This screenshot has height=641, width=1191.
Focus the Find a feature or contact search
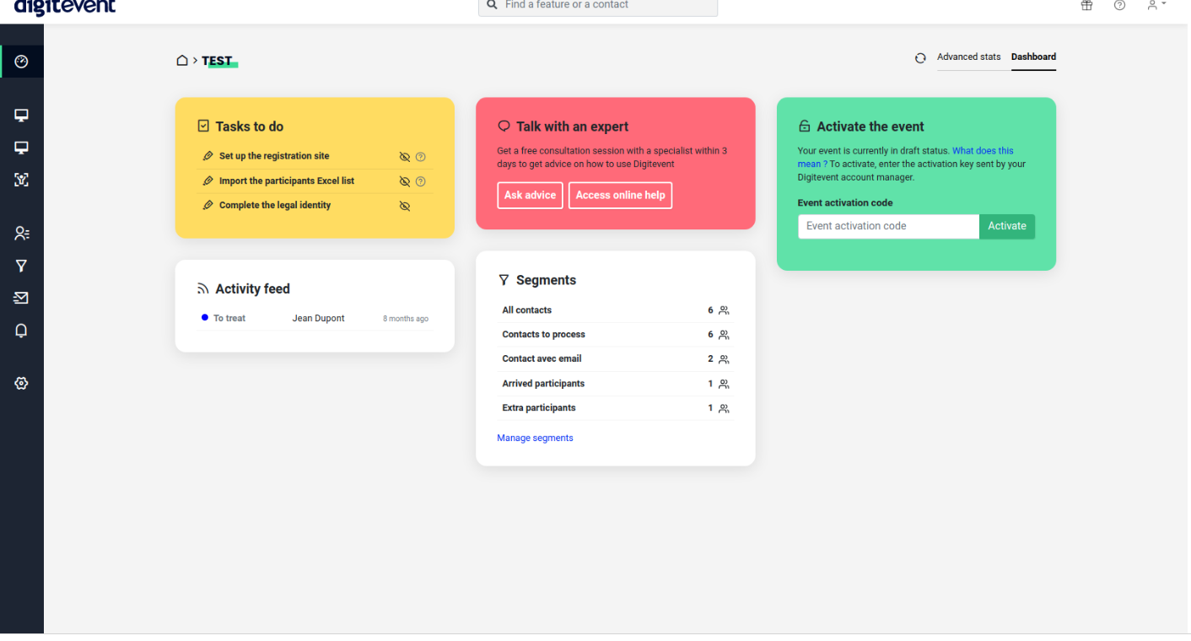598,7
